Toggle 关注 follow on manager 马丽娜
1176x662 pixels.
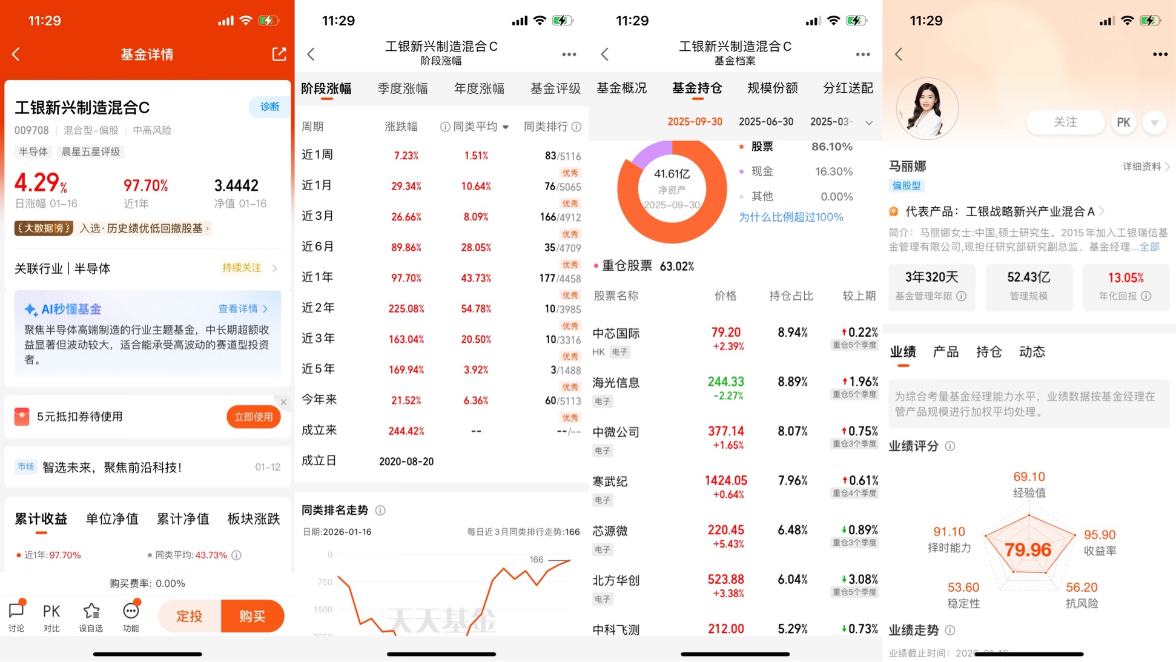coord(1065,122)
